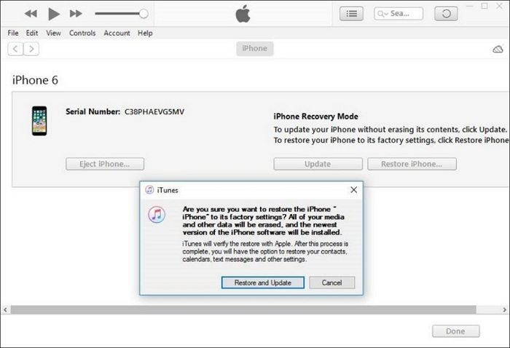Maximize the iTunes window
This screenshot has height=348, width=510.
484,6
